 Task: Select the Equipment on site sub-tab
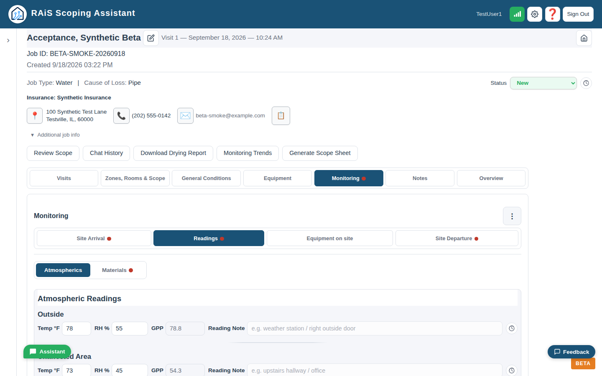pyautogui.click(x=330, y=239)
